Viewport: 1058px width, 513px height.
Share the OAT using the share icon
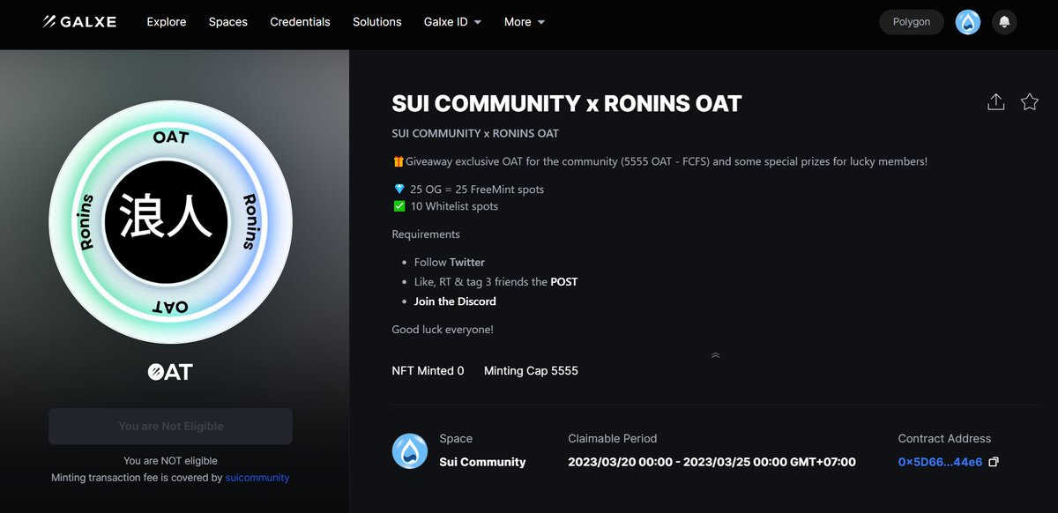[x=995, y=101]
